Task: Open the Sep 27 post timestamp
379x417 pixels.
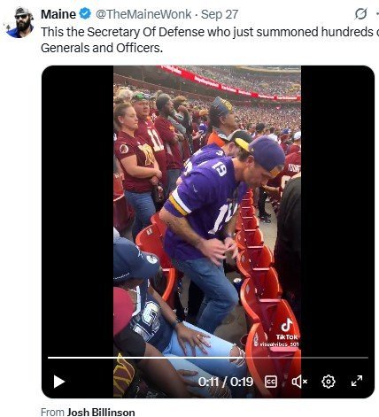Action: point(220,14)
